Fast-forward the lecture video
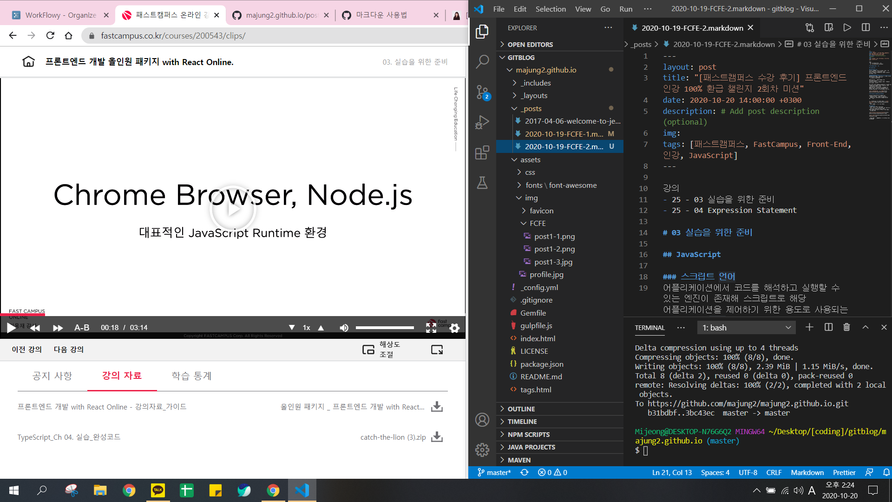 (x=58, y=328)
